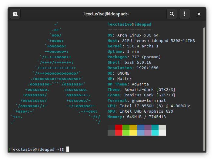Click the neofetch header iexclus1ve@ideapad

pyautogui.click(x=129, y=24)
